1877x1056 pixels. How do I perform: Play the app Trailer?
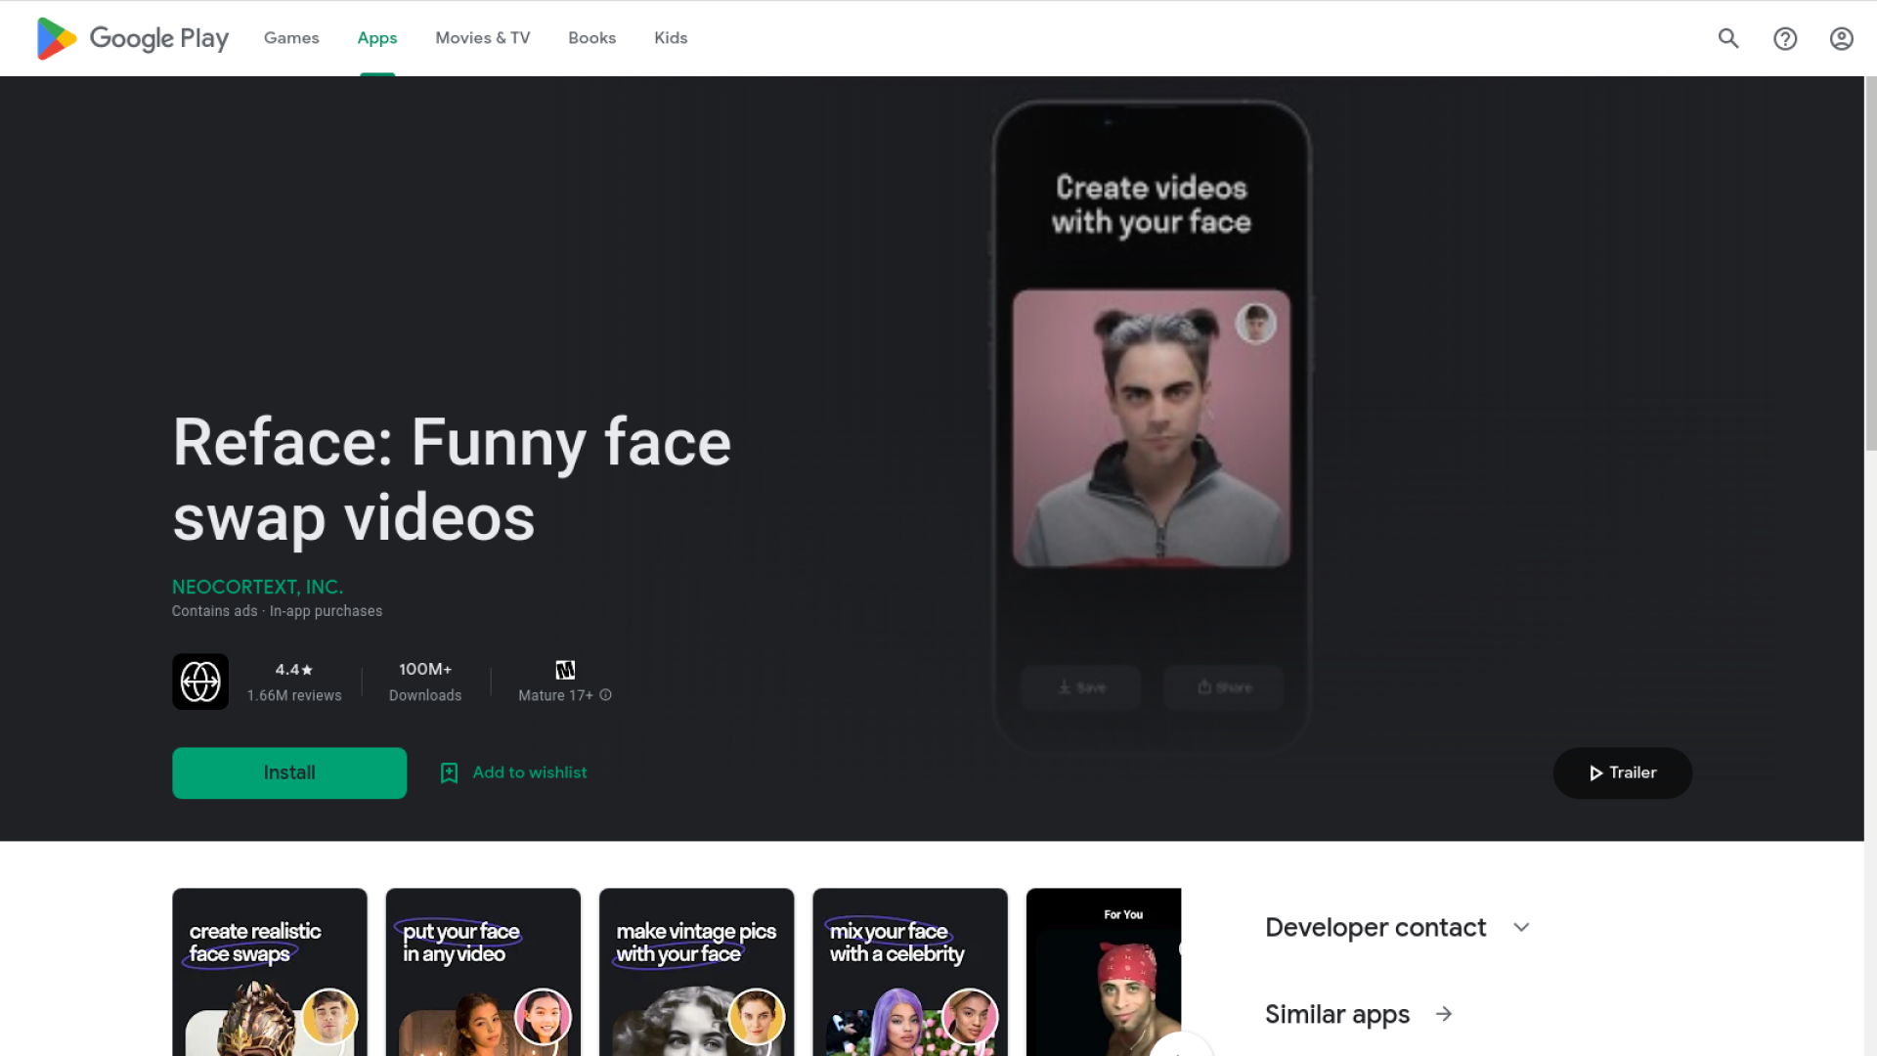1622,773
